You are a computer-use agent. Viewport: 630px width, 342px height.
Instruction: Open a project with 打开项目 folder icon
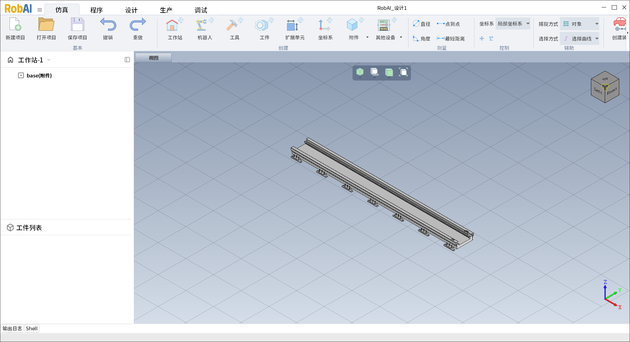(x=46, y=25)
